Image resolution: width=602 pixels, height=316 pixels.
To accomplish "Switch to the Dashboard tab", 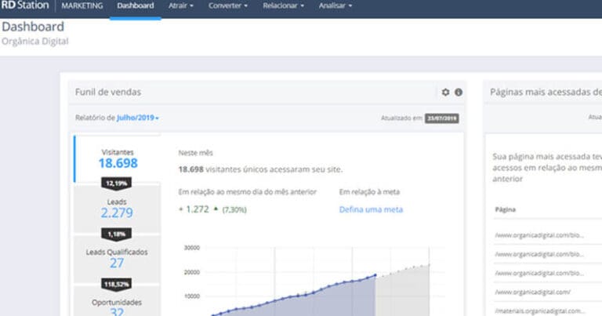I will click(135, 6).
